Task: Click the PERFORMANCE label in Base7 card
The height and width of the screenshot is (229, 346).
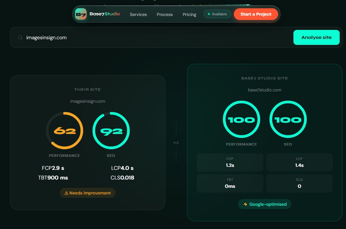Action: point(241,144)
